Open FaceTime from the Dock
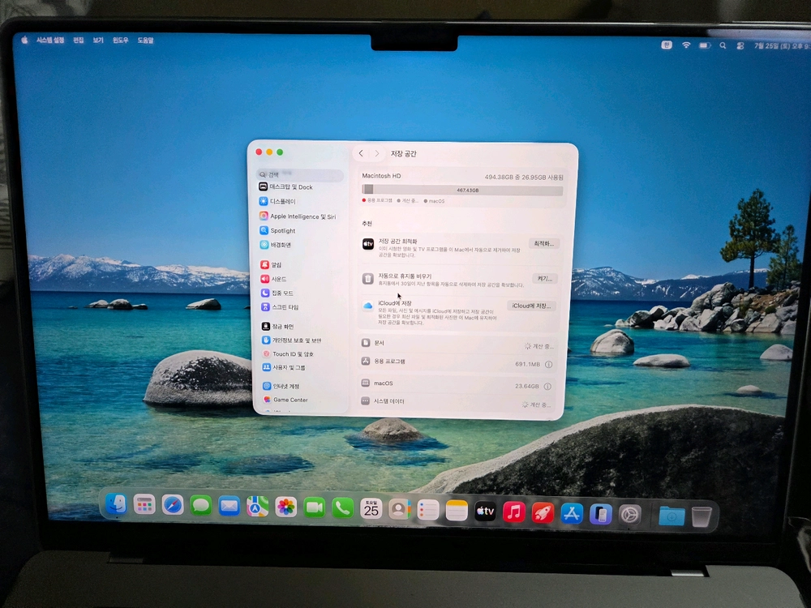 tap(314, 507)
